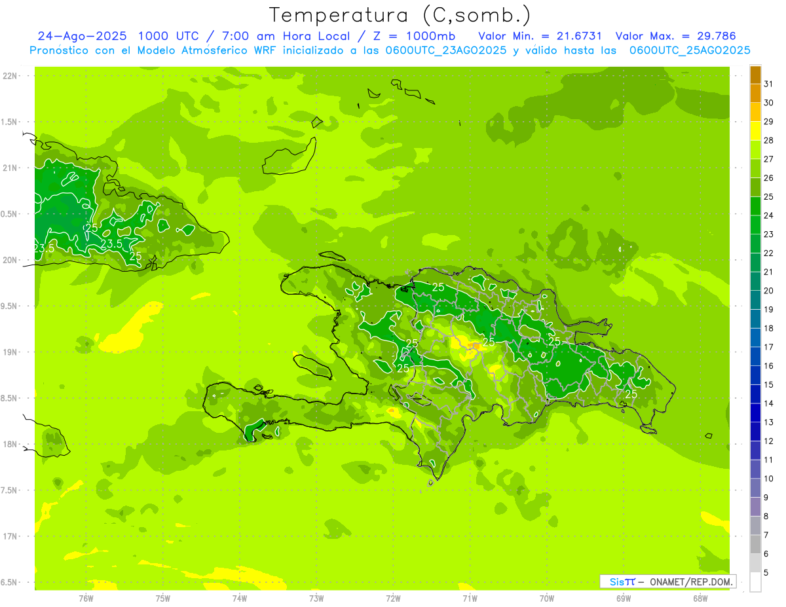Click '7:00 am Hora Local' text
Image resolution: width=786 pixels, height=607 pixels.
coord(288,36)
